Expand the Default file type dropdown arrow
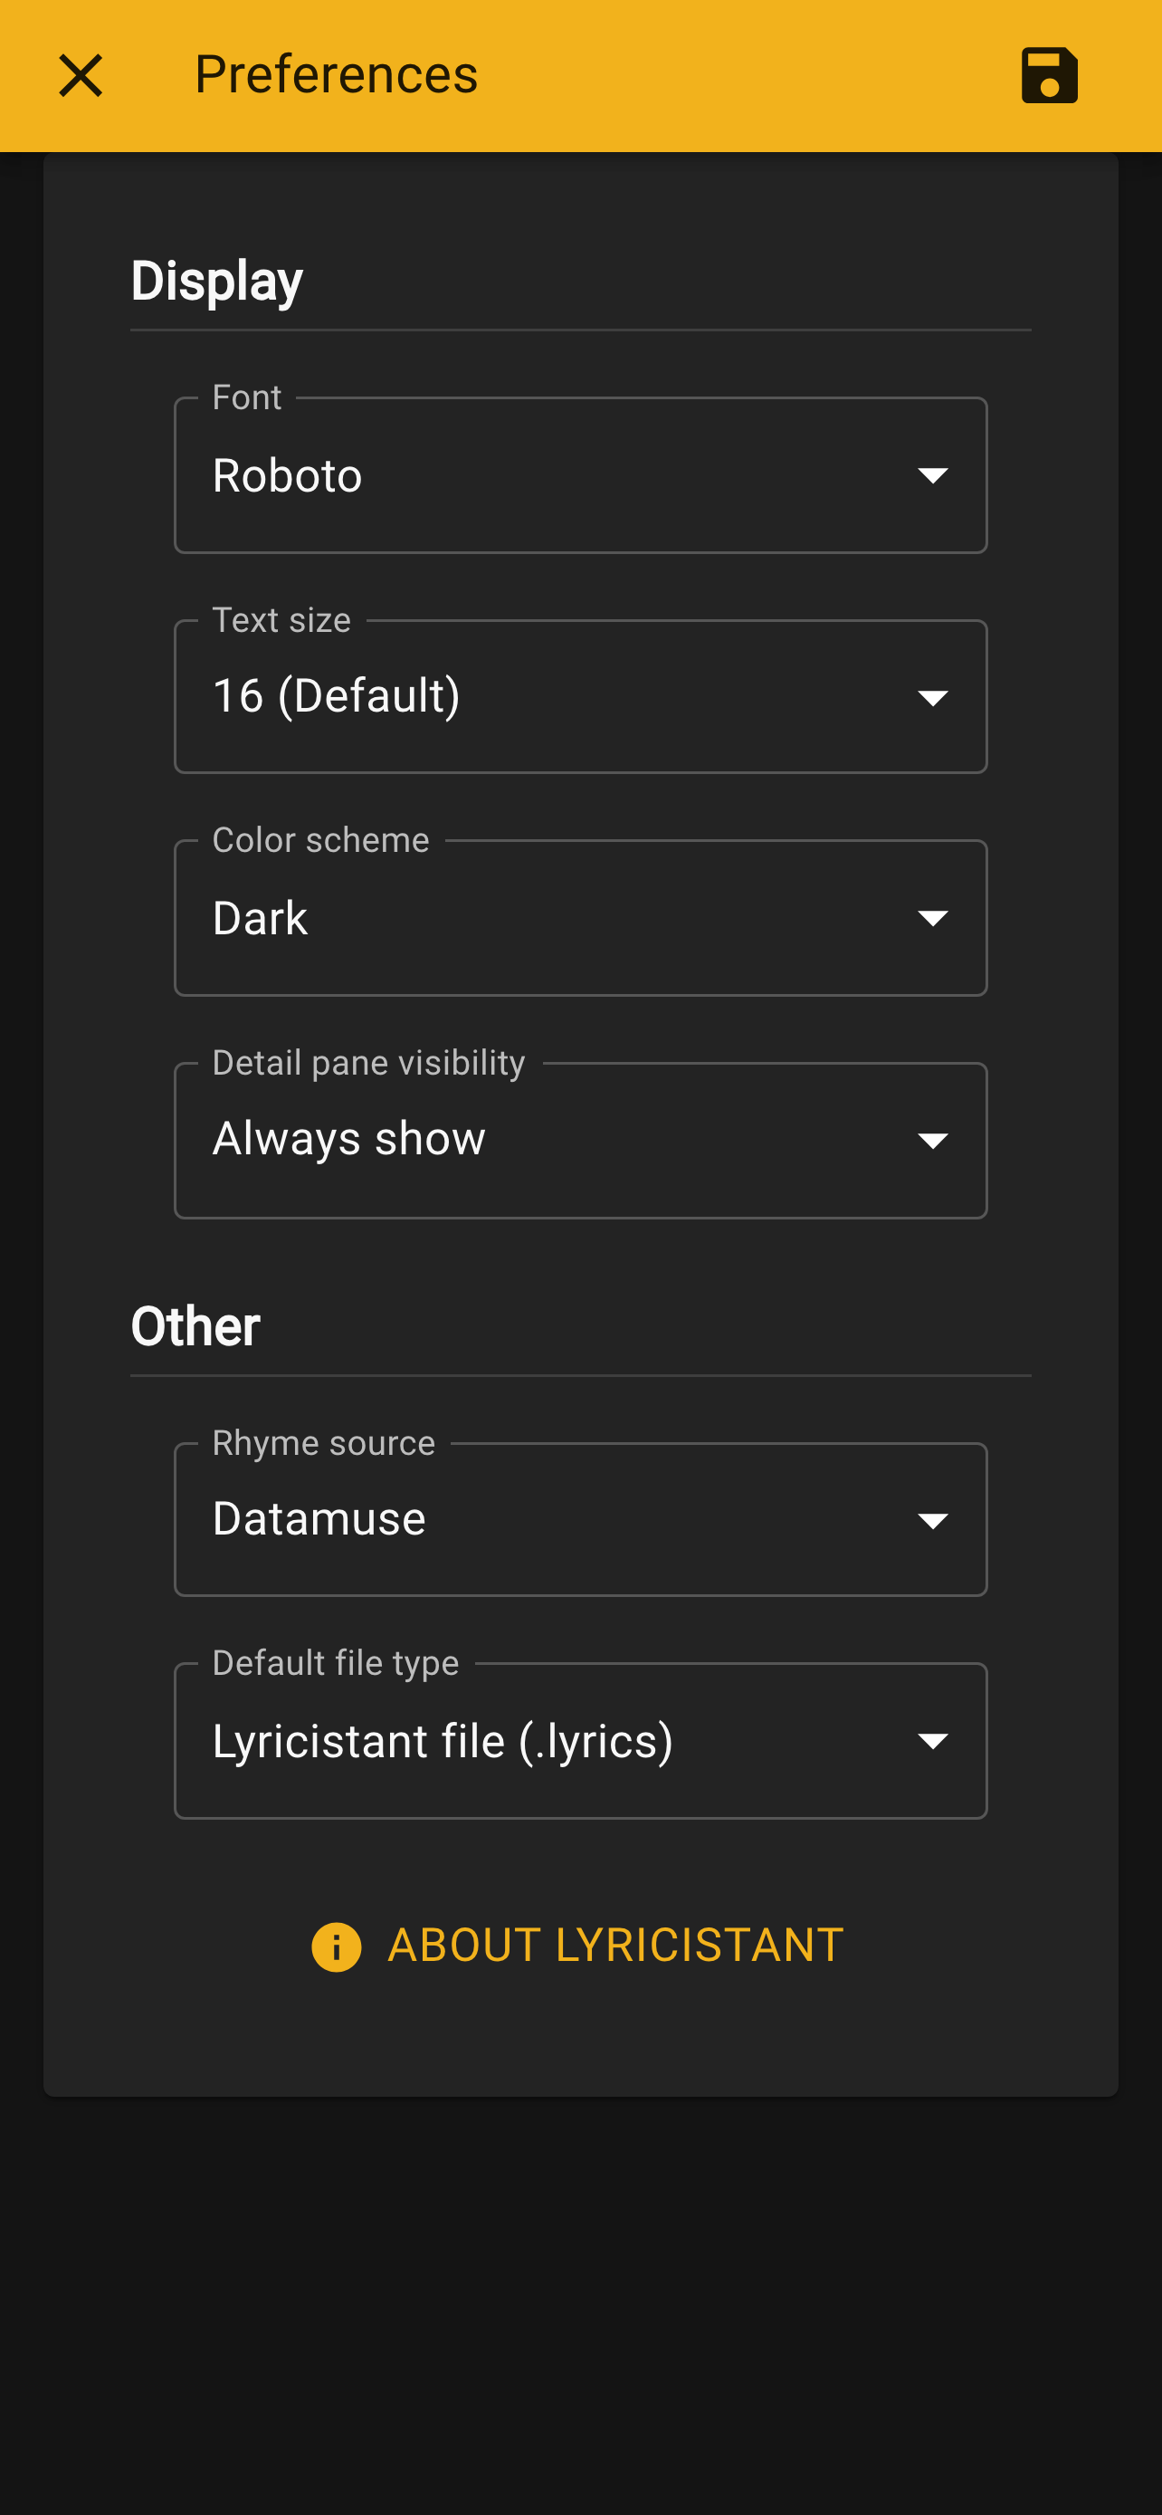The width and height of the screenshot is (1162, 2515). pyautogui.click(x=933, y=1741)
